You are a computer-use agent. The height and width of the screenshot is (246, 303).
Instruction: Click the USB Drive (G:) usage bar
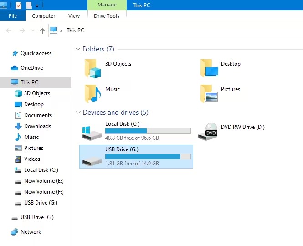(148, 156)
